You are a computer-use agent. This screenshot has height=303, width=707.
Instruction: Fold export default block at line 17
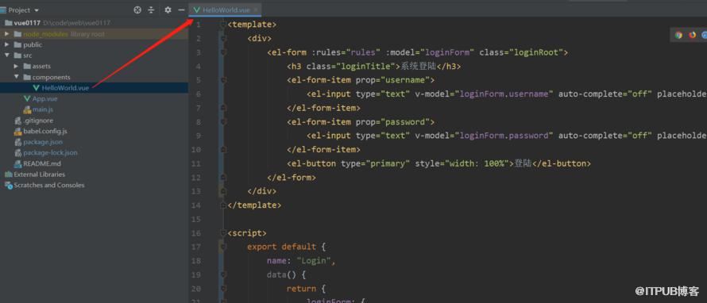222,247
